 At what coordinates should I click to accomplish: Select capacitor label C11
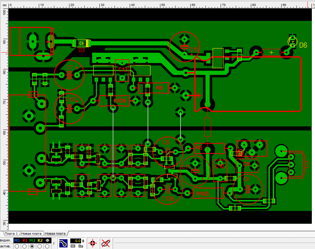tap(185, 167)
